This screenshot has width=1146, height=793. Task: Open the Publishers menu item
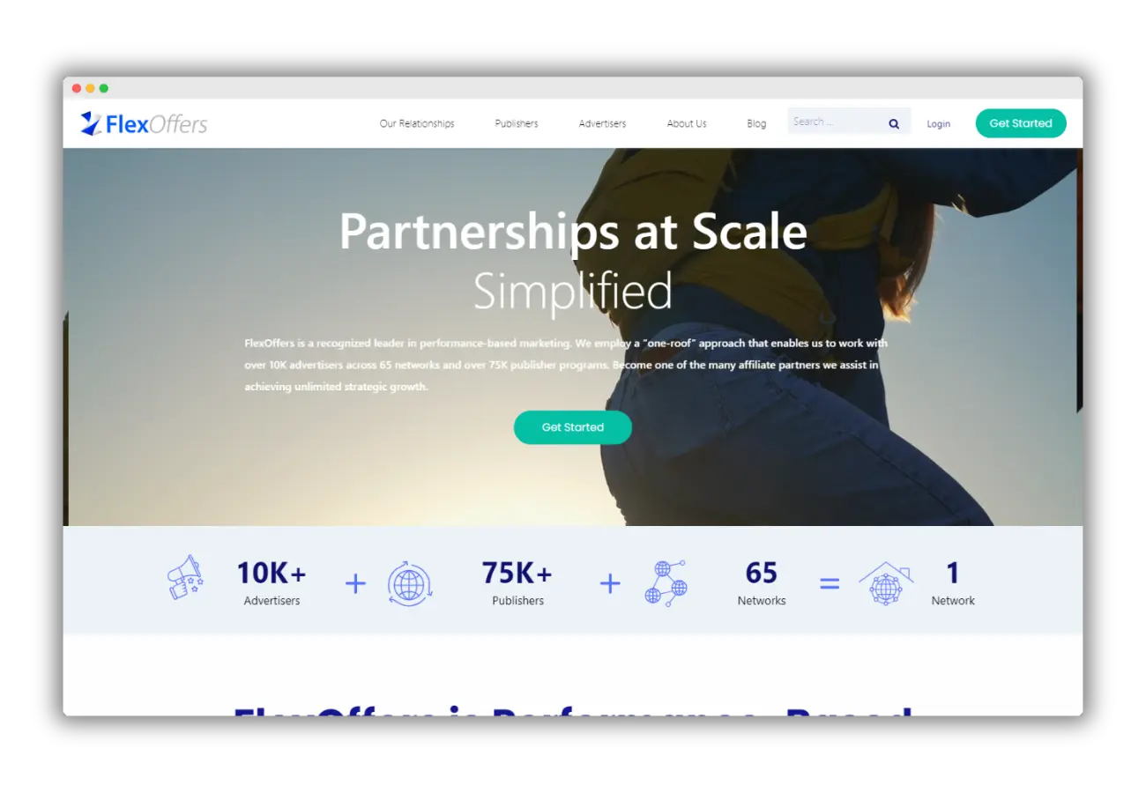pos(517,123)
